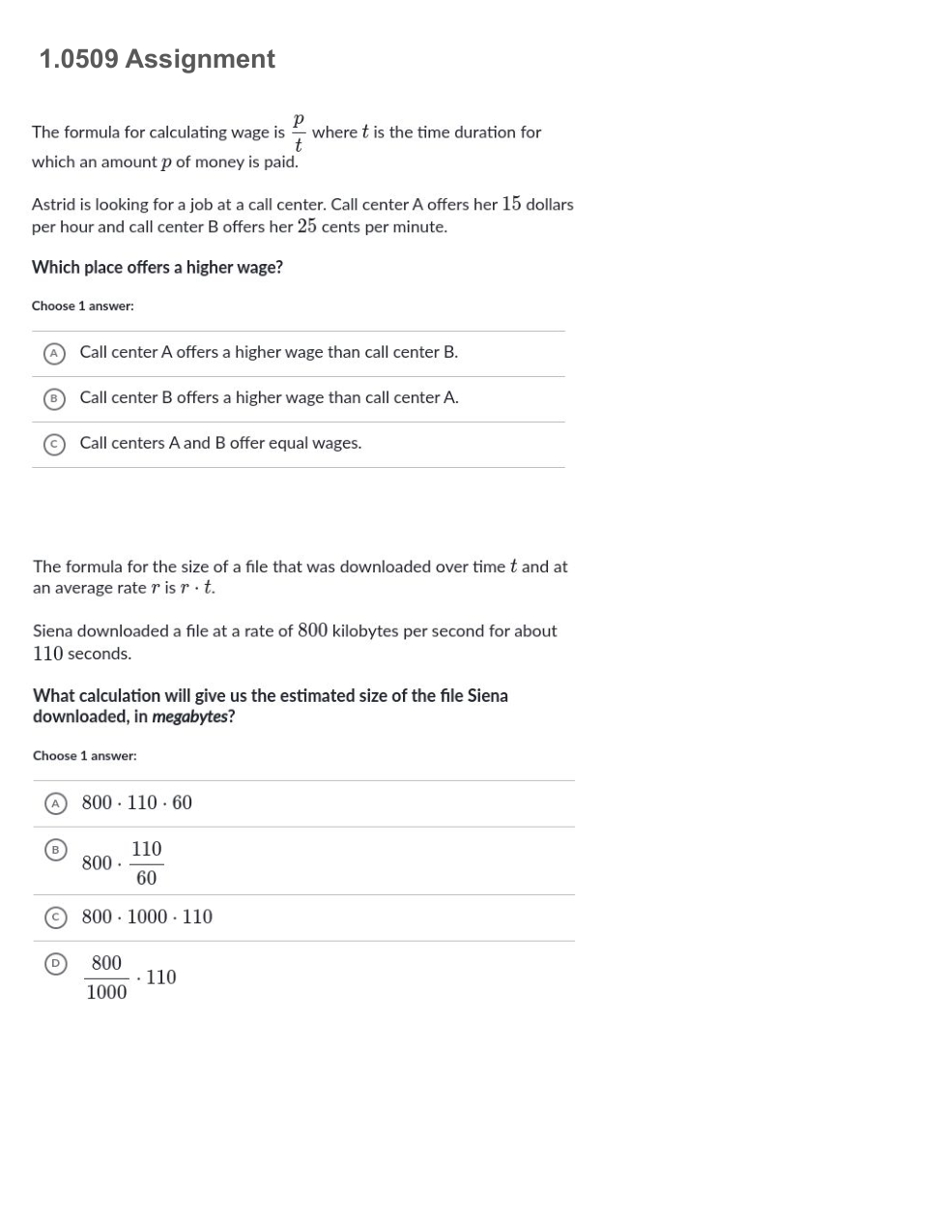
Task: Click answer text "Call center B offers a higher wage"
Action: click(x=269, y=398)
